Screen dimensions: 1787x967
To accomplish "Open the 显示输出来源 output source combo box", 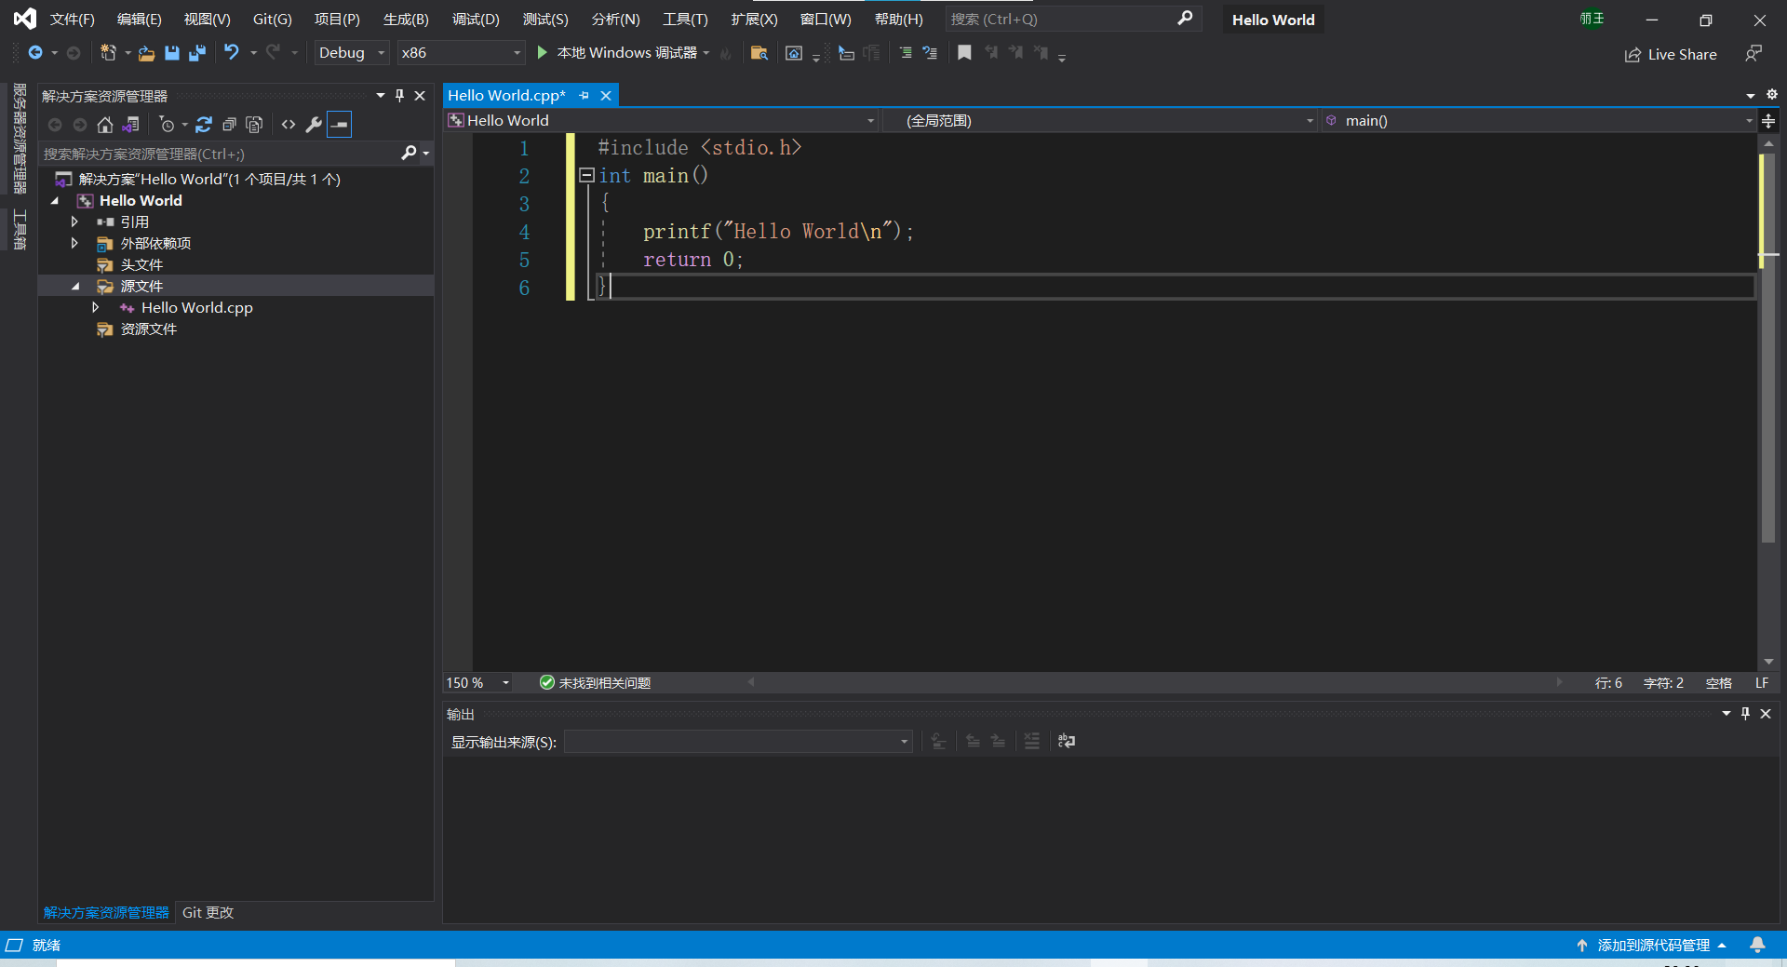I will point(738,742).
